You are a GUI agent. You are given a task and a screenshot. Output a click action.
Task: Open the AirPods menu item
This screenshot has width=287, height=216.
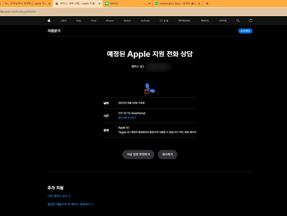click(145, 20)
